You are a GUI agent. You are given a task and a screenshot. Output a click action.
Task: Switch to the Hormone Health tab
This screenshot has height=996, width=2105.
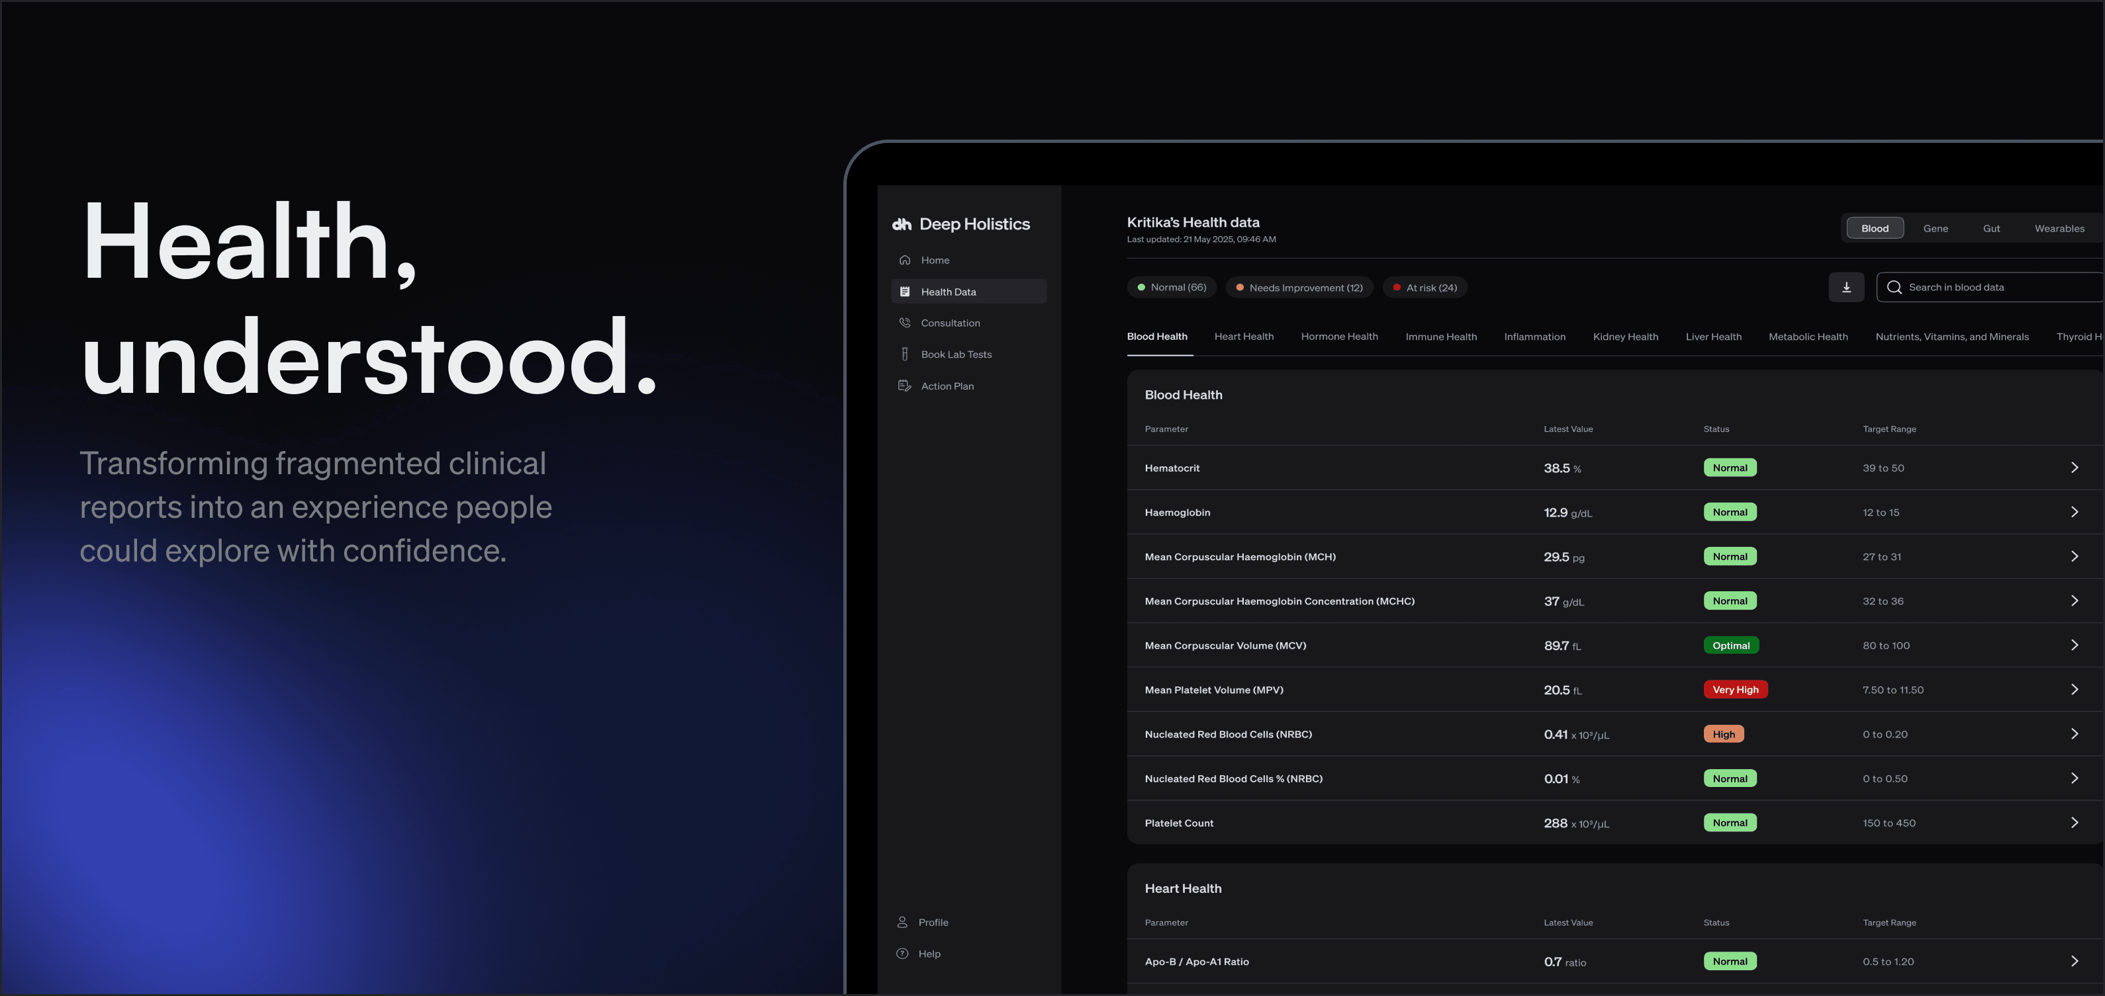click(1339, 337)
